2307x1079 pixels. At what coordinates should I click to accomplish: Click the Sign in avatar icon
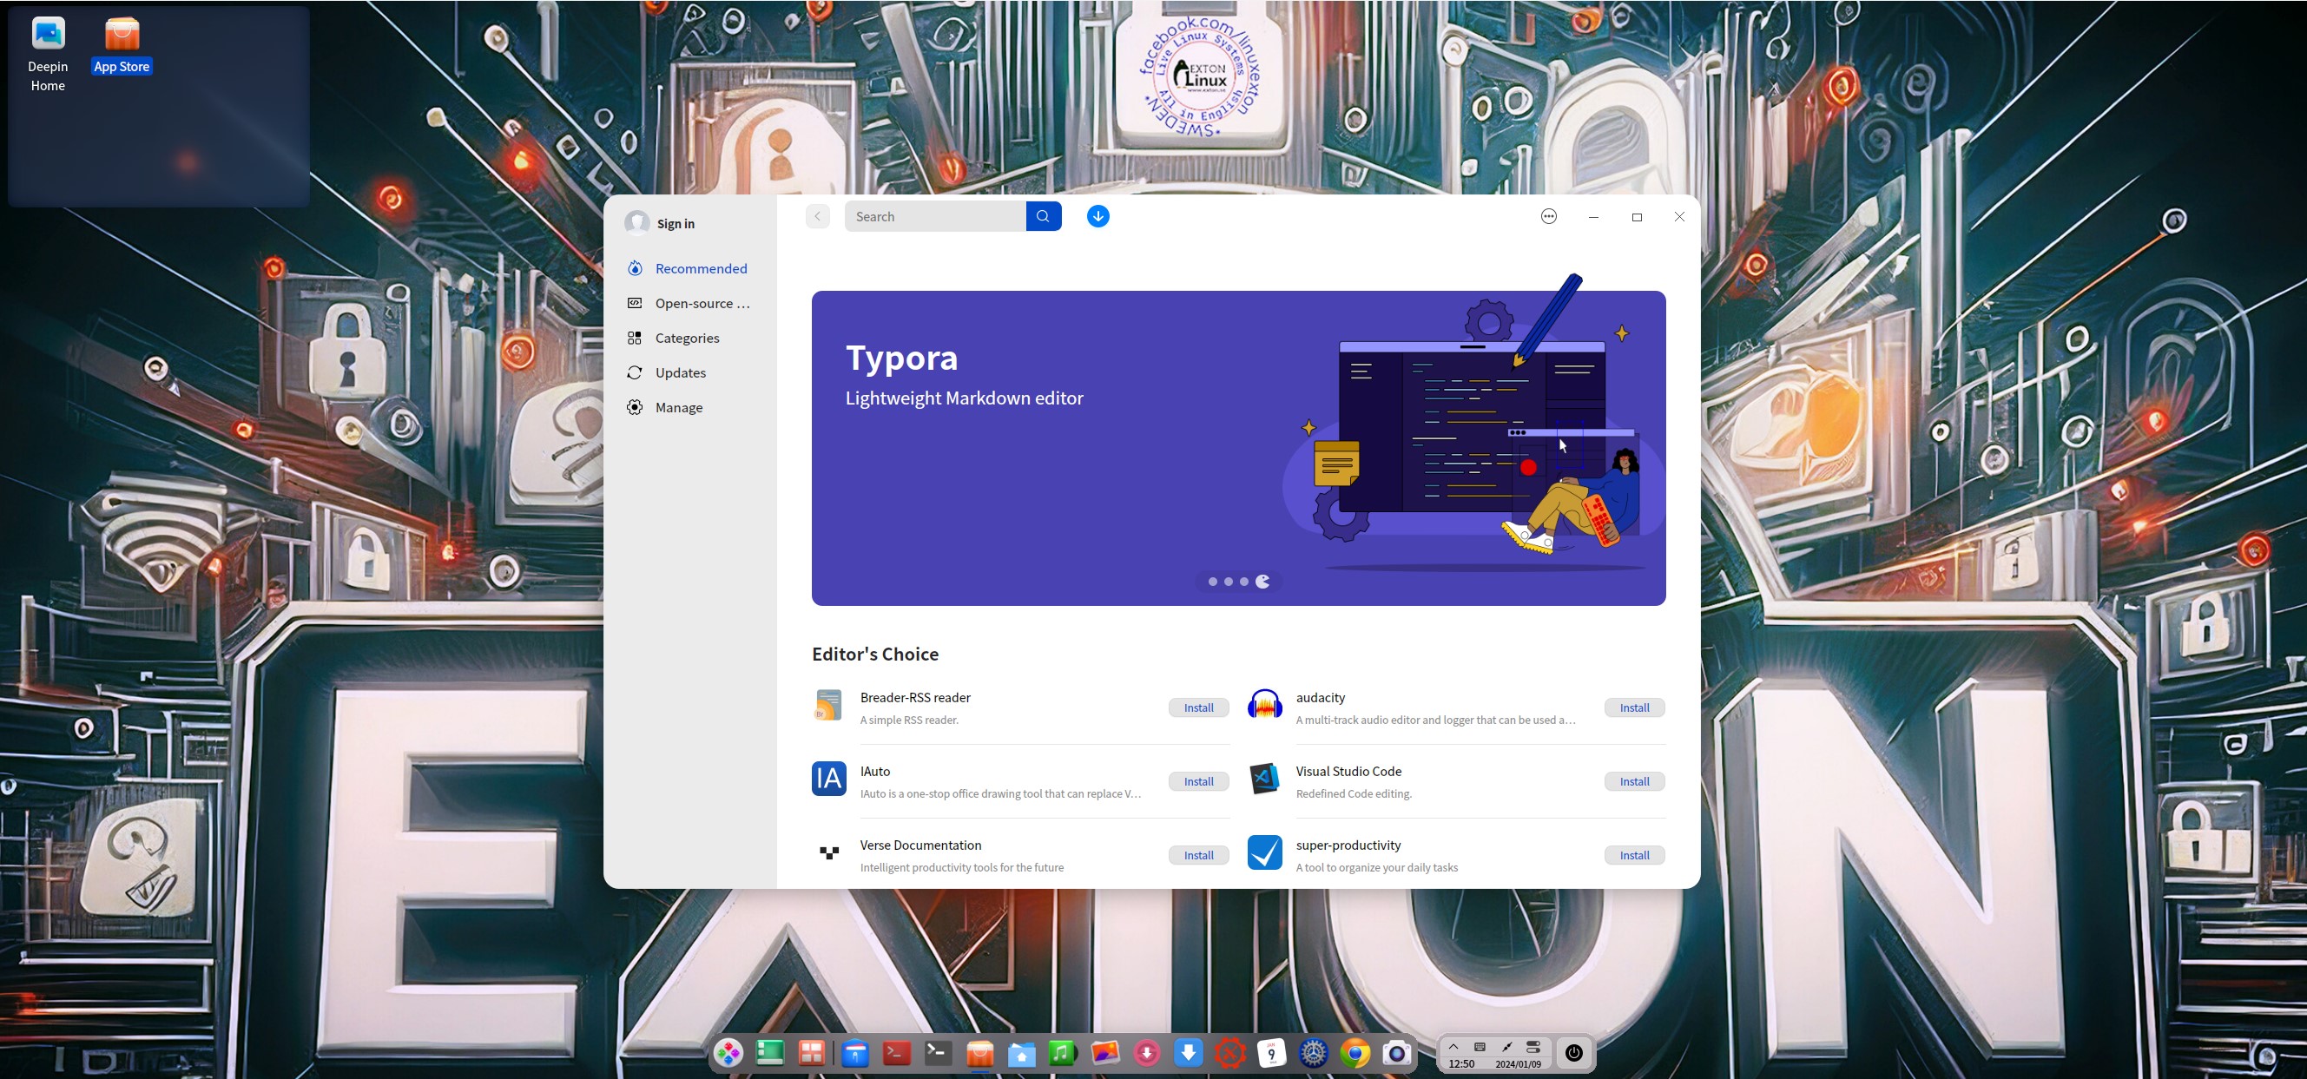636,223
